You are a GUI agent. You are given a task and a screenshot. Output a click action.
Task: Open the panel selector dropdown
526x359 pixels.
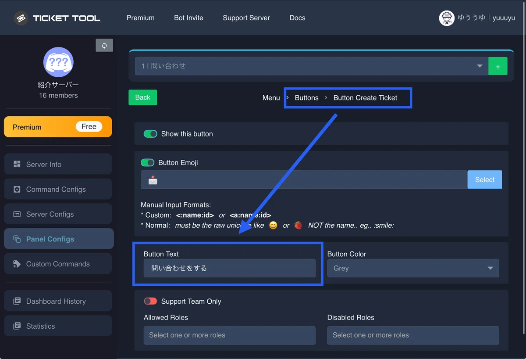tap(311, 66)
